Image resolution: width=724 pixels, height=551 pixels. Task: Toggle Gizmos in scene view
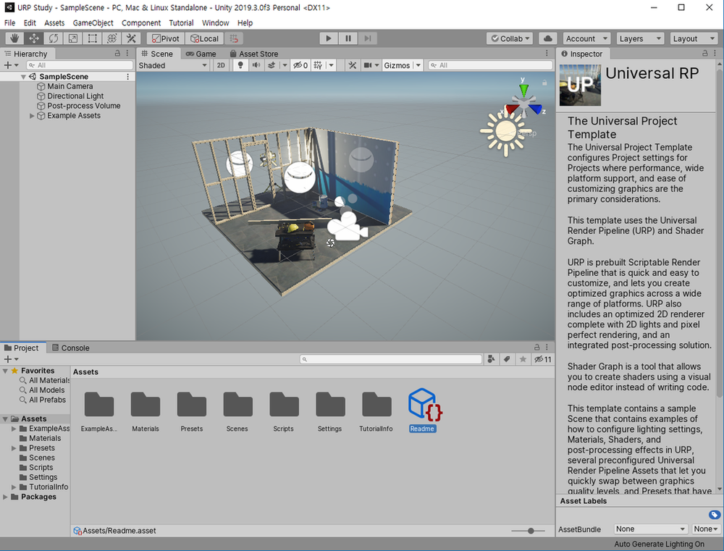click(x=397, y=65)
